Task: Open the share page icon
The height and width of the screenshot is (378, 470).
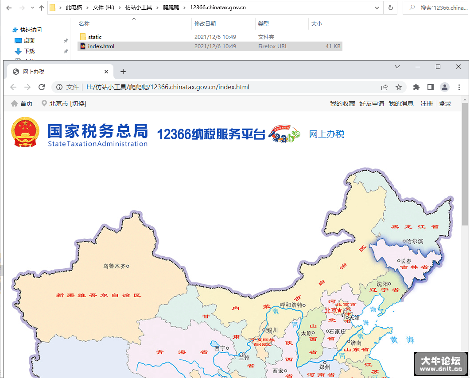Action: click(x=384, y=87)
